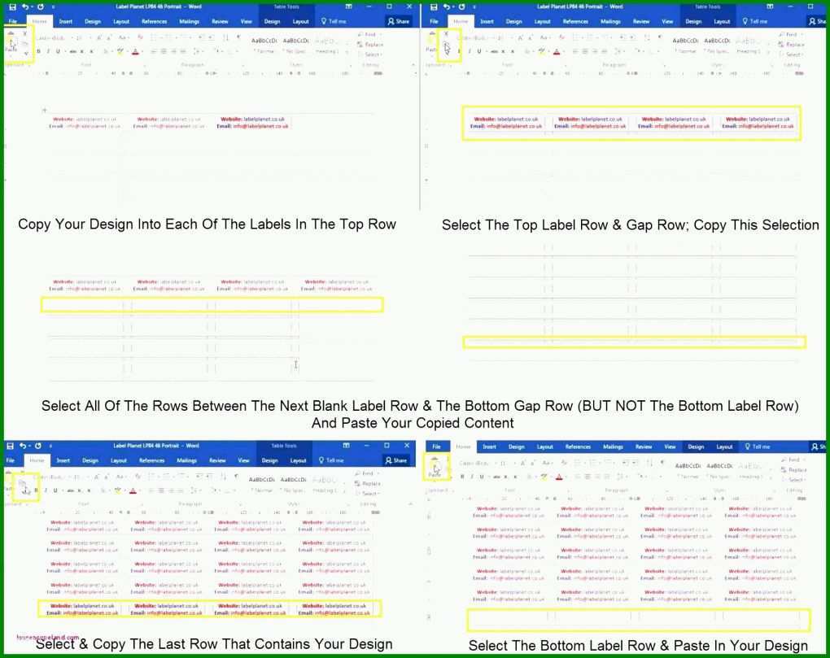Click Save icon in bottom-left Word window
The image size is (830, 658).
[x=11, y=446]
